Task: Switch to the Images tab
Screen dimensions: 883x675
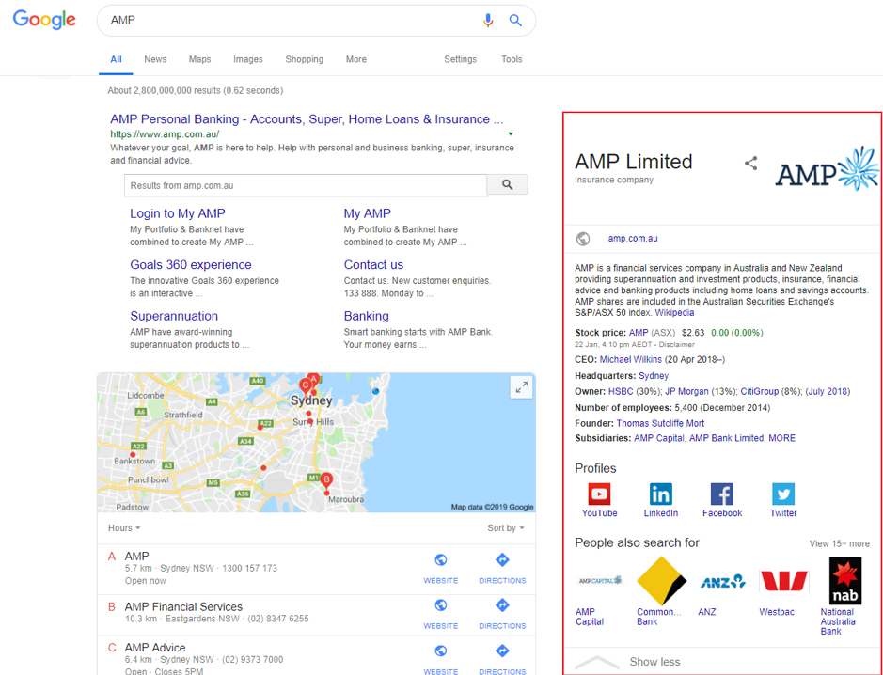Action: (x=248, y=59)
